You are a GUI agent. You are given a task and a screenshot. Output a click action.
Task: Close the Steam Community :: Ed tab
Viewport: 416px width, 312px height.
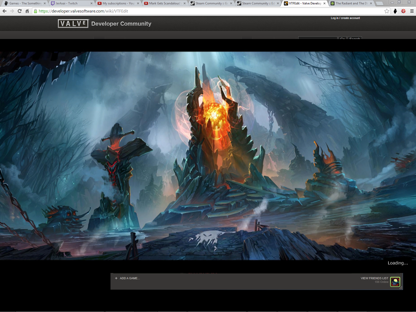coord(278,3)
